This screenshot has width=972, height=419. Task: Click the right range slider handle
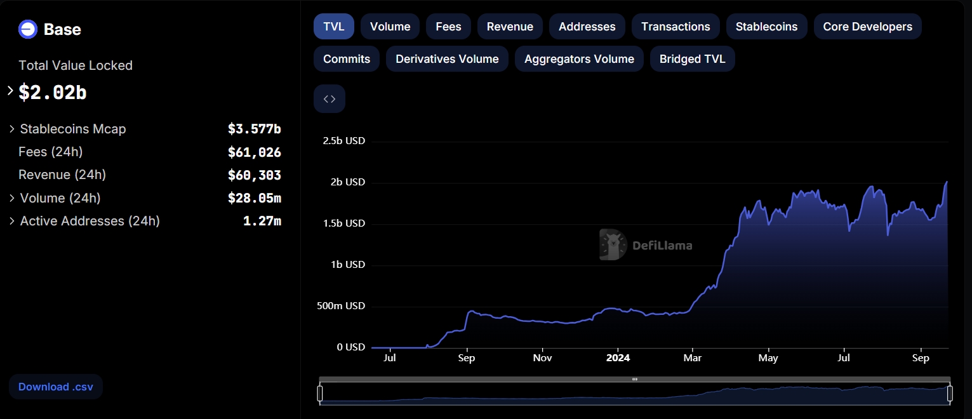point(950,394)
